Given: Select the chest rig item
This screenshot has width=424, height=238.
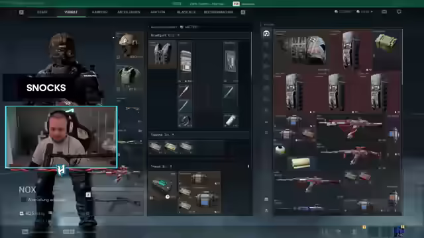Looking at the screenshot, I should (x=162, y=54).
